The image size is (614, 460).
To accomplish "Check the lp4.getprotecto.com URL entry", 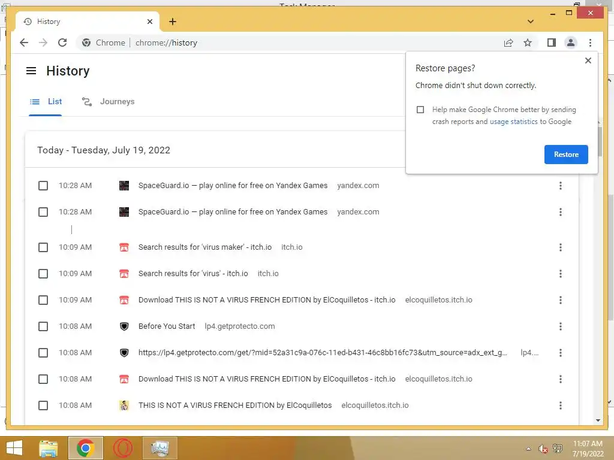I will pos(43,353).
